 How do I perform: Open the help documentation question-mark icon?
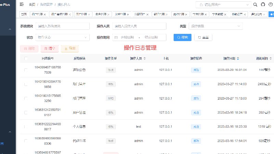click(271, 5)
